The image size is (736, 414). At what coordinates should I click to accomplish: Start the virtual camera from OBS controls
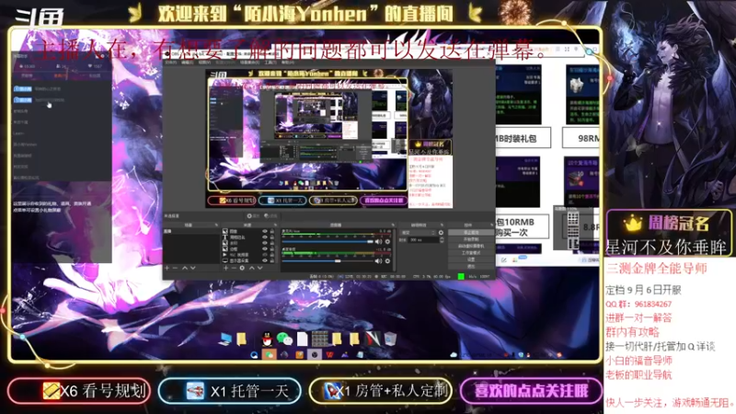pos(471,246)
